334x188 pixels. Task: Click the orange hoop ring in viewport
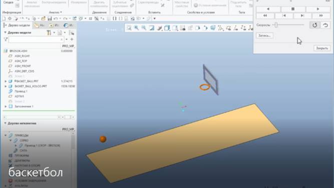pos(205,87)
